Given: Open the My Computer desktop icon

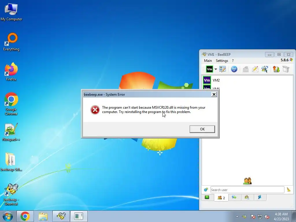Looking at the screenshot, I should [11, 12].
